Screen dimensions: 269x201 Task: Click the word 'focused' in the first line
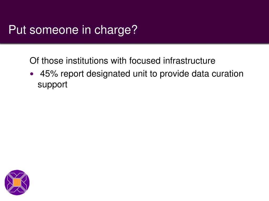145,61
